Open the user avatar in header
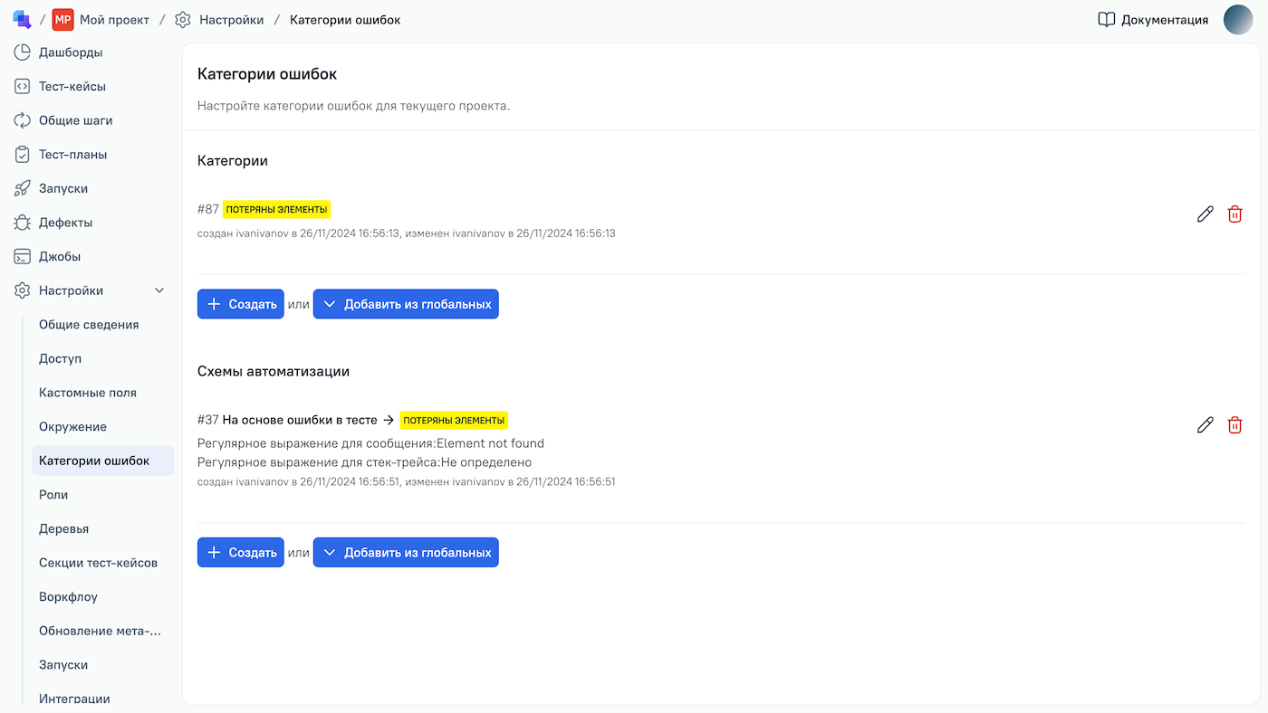Viewport: 1268px width, 713px height. point(1238,20)
